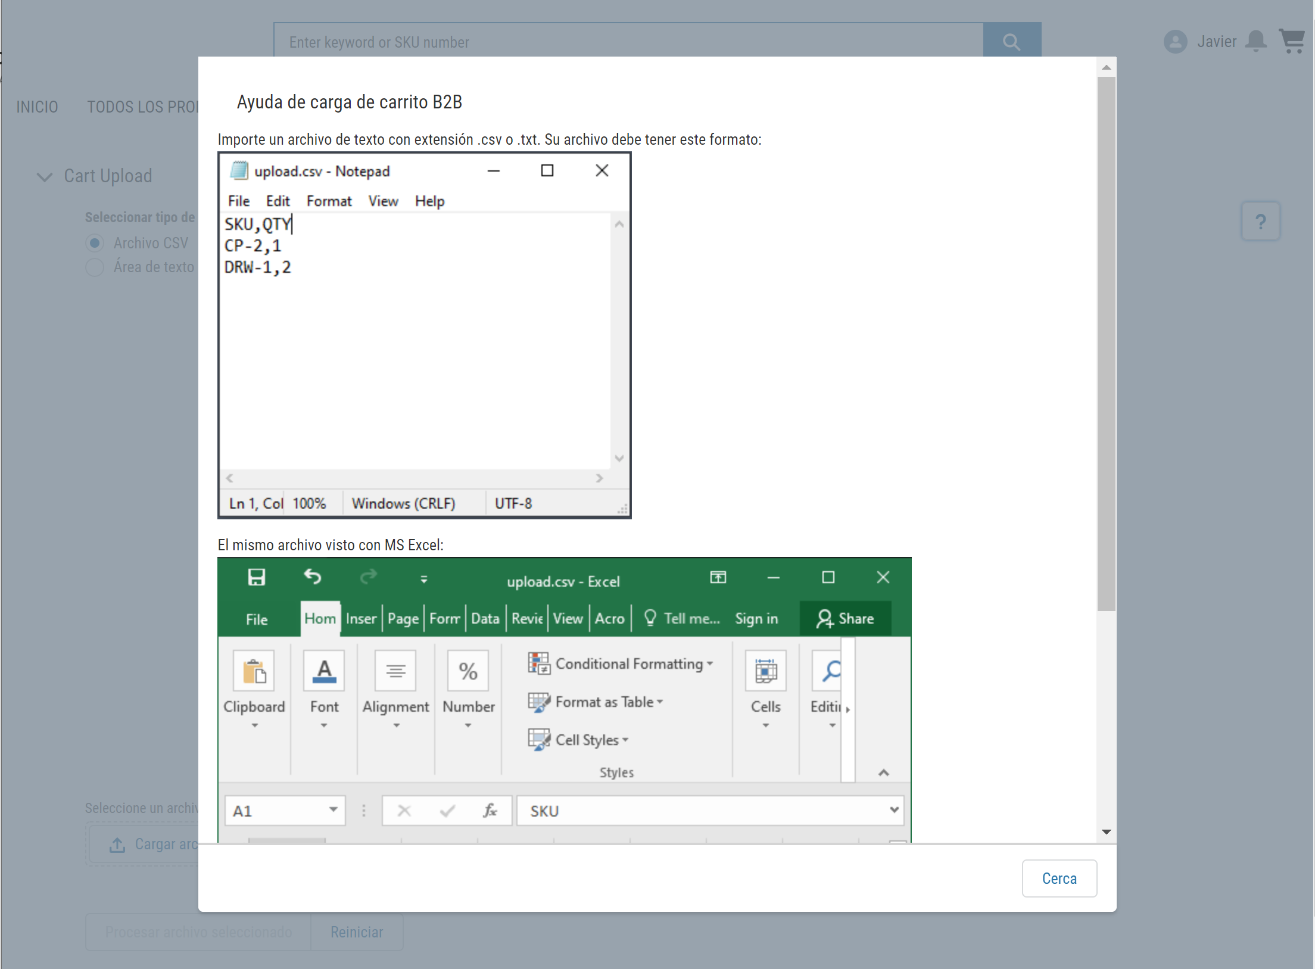Open the shopping cart icon

(1292, 41)
